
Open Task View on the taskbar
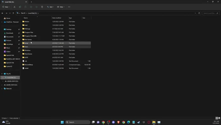click(x=93, y=122)
